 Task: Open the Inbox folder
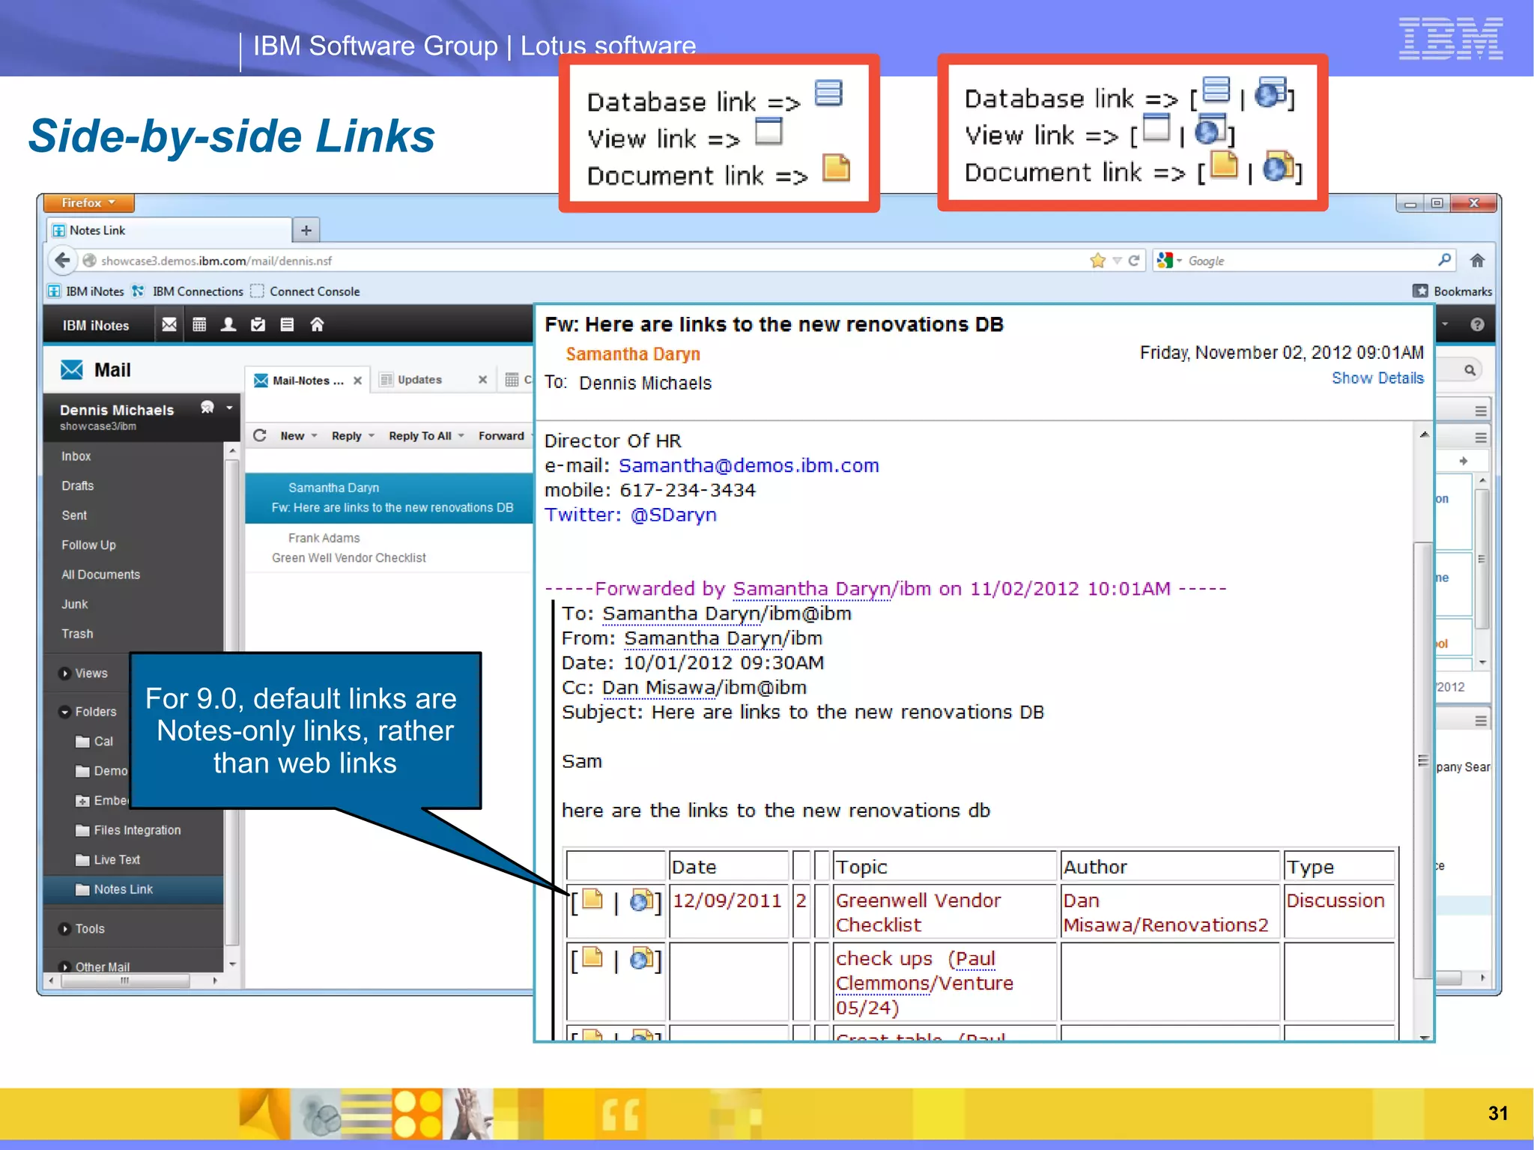click(76, 456)
